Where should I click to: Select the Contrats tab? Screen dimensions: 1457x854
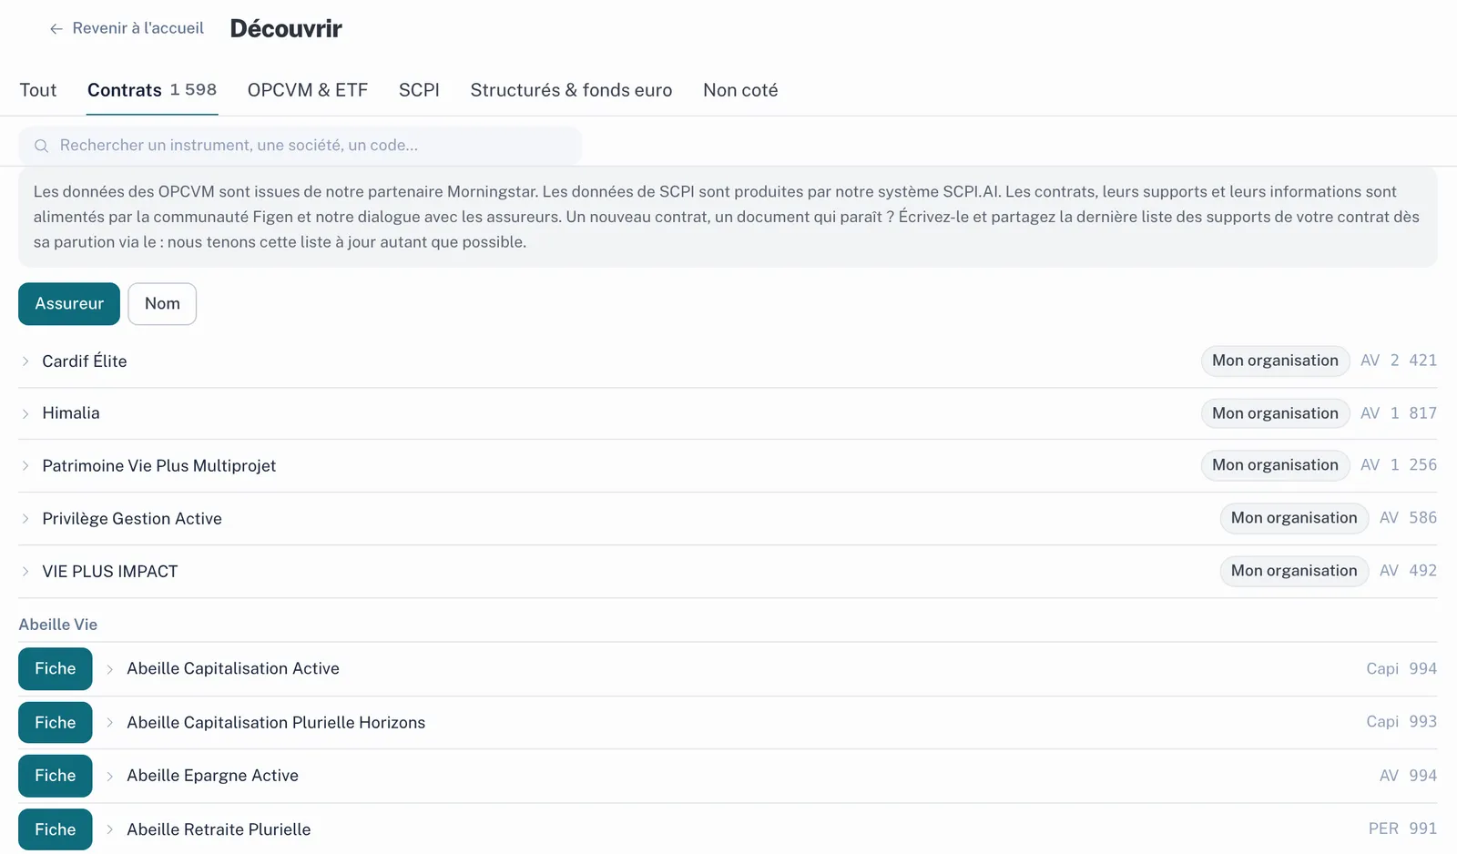point(152,90)
